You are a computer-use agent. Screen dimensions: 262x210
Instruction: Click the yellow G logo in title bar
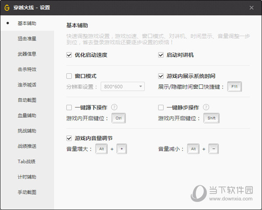7,8
